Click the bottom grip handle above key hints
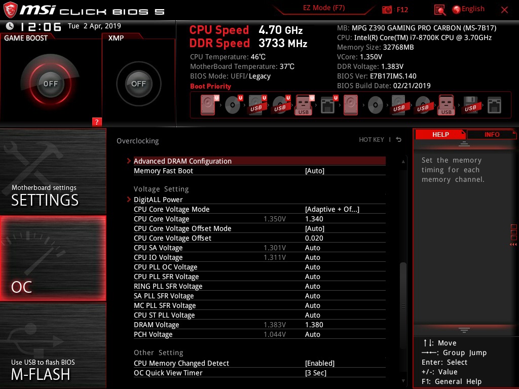Screen dimensions: 519x389 click(x=464, y=330)
